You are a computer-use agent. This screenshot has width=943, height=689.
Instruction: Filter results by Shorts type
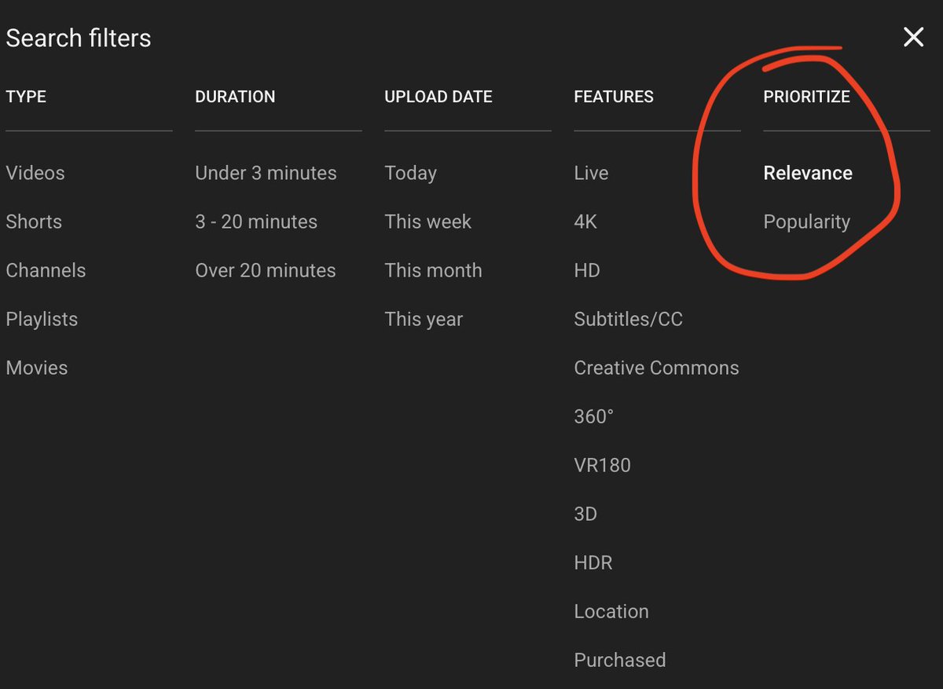tap(34, 222)
